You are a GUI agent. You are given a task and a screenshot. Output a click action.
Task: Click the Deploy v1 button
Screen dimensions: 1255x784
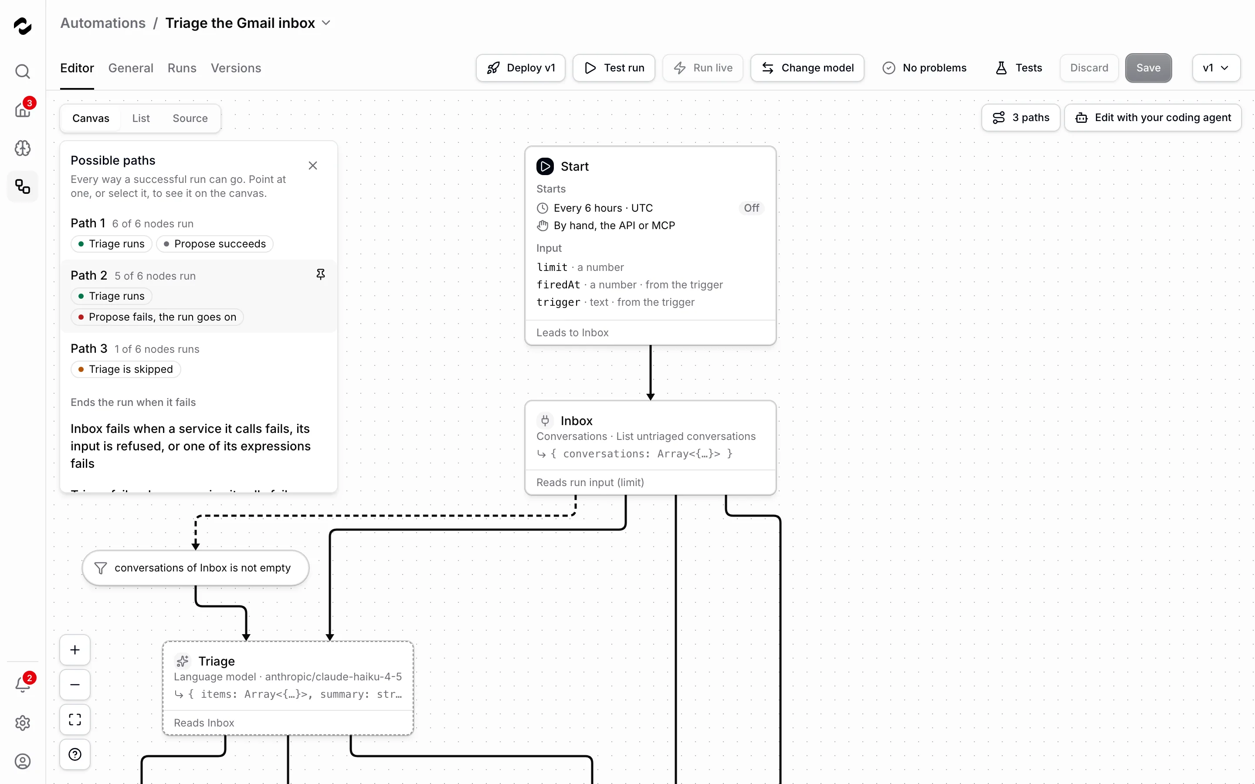point(521,68)
